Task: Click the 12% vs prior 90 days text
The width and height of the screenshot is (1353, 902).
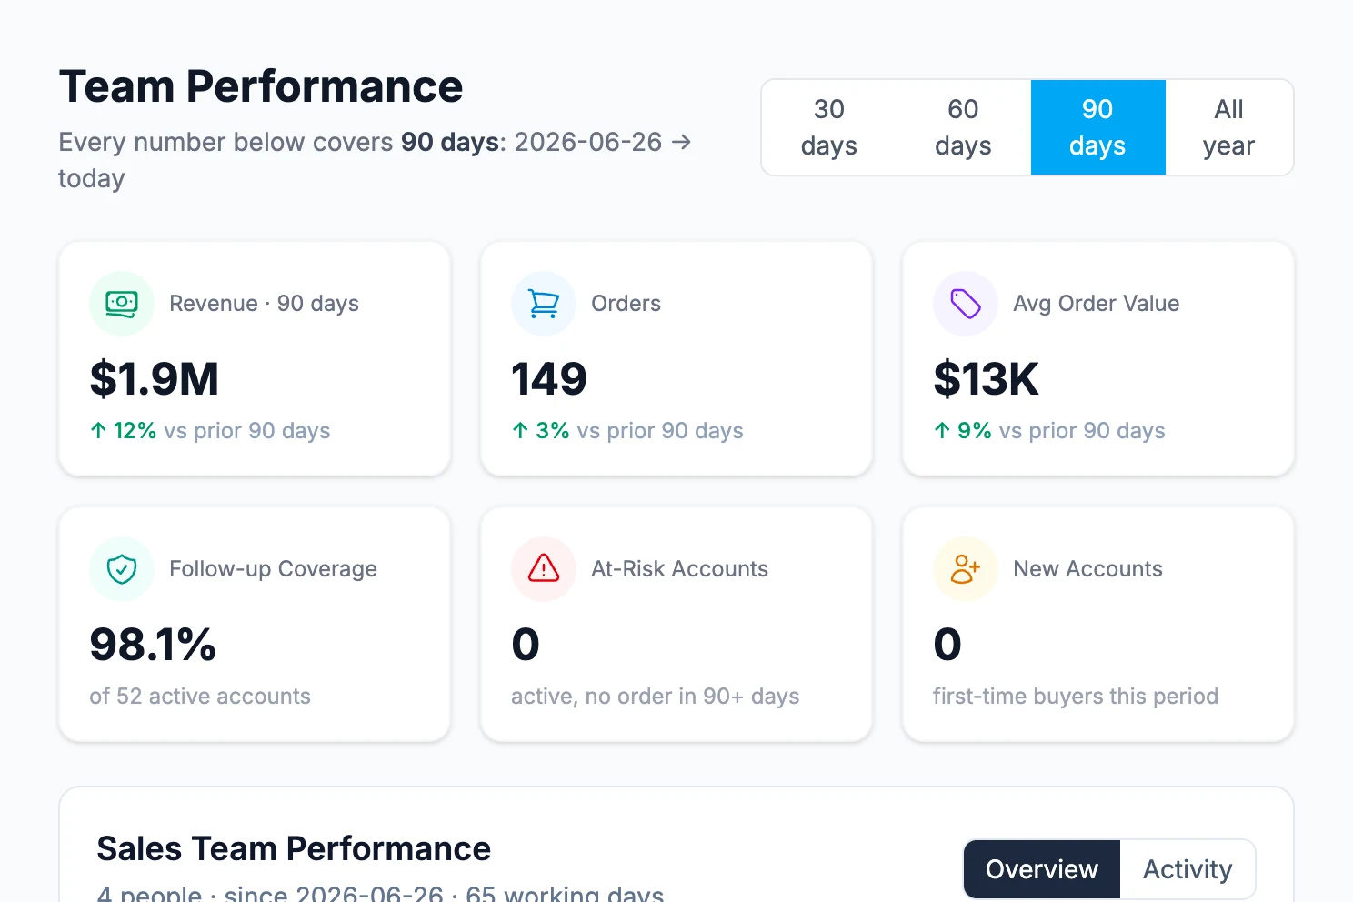Action: [x=210, y=431]
